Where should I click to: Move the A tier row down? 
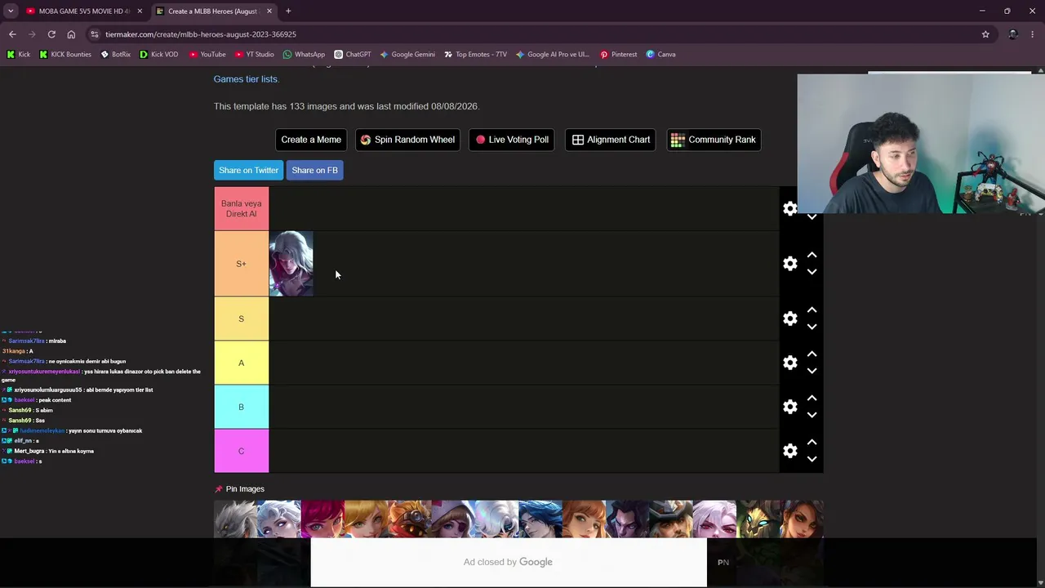click(812, 371)
